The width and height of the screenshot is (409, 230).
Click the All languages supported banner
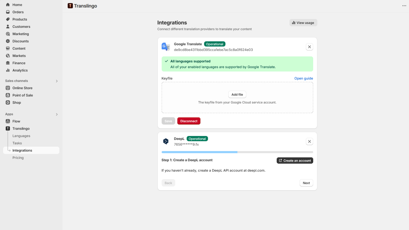[237, 64]
